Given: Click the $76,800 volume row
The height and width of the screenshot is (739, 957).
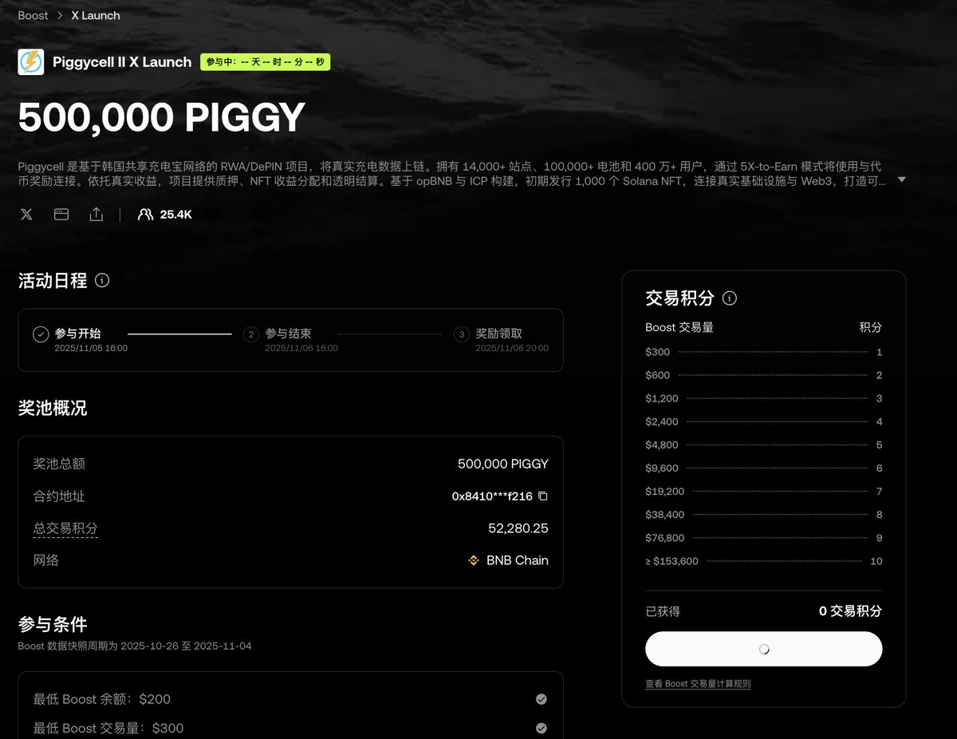Looking at the screenshot, I should pyautogui.click(x=763, y=538).
